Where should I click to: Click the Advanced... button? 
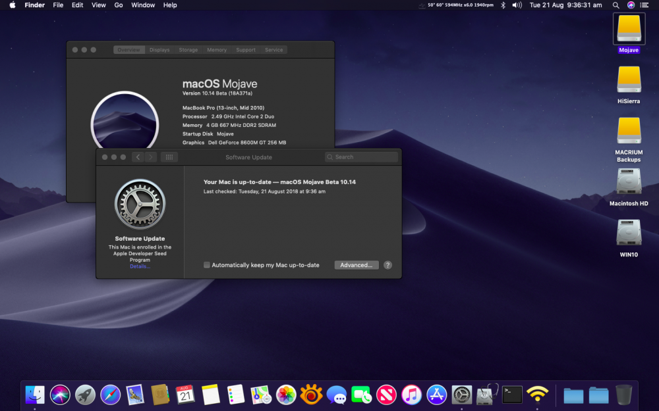click(357, 265)
